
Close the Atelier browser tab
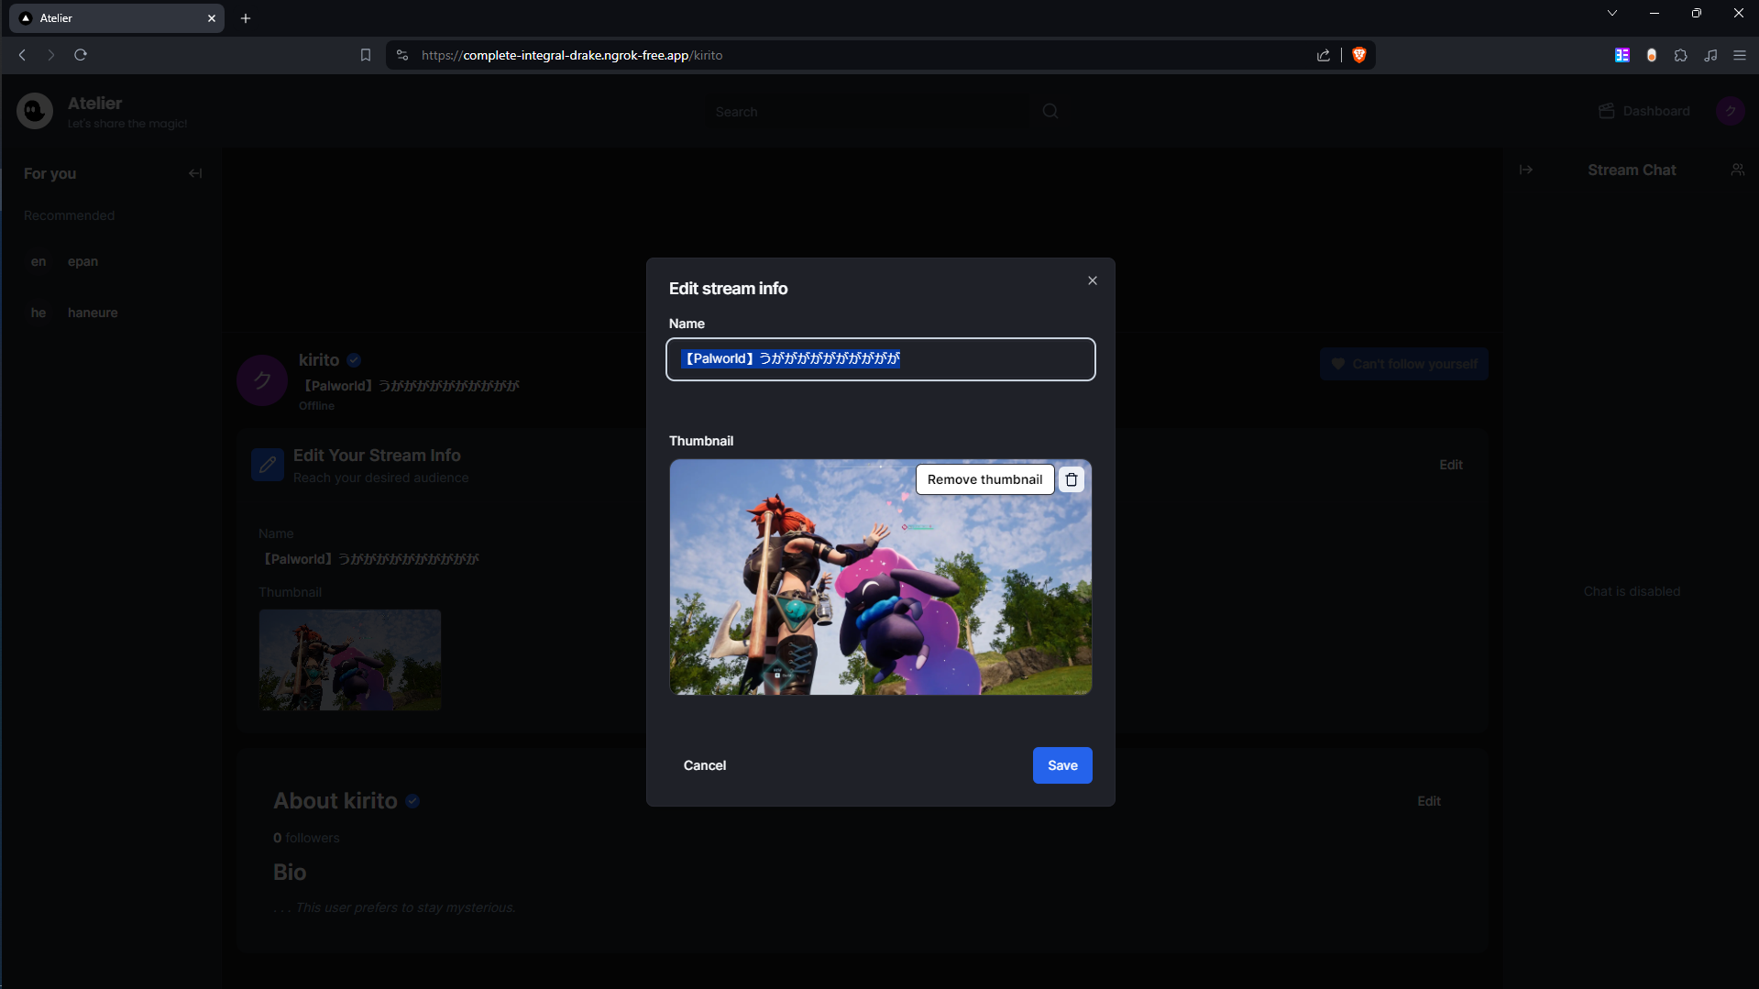pos(212,18)
